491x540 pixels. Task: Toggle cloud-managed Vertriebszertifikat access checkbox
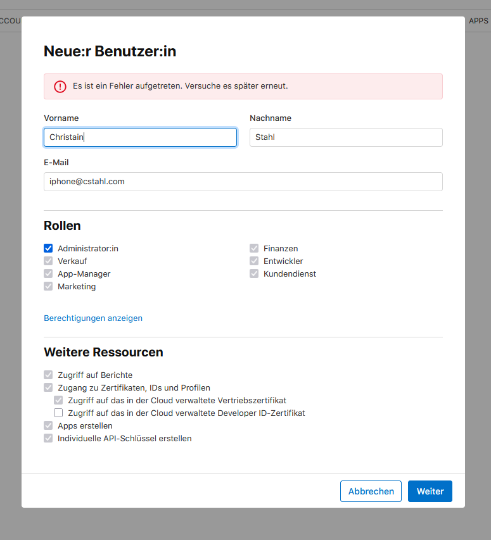[x=58, y=400]
